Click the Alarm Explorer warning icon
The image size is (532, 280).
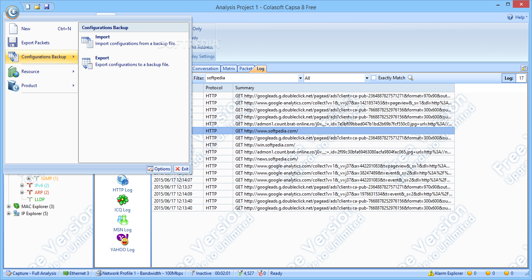431,273
